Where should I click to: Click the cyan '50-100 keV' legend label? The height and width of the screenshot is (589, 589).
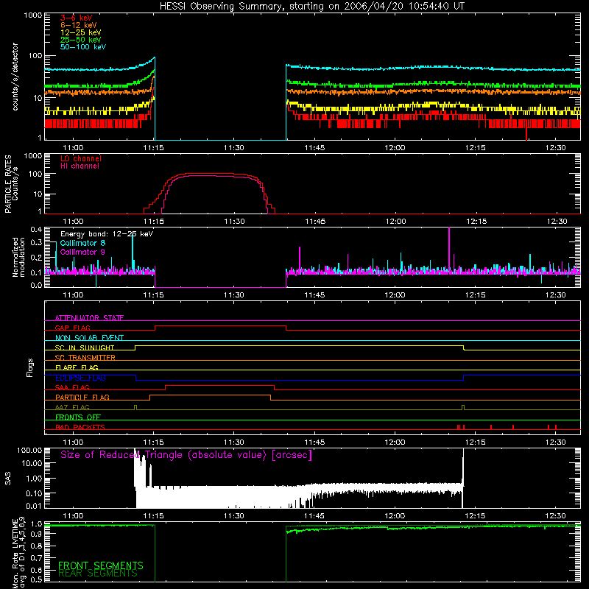83,47
